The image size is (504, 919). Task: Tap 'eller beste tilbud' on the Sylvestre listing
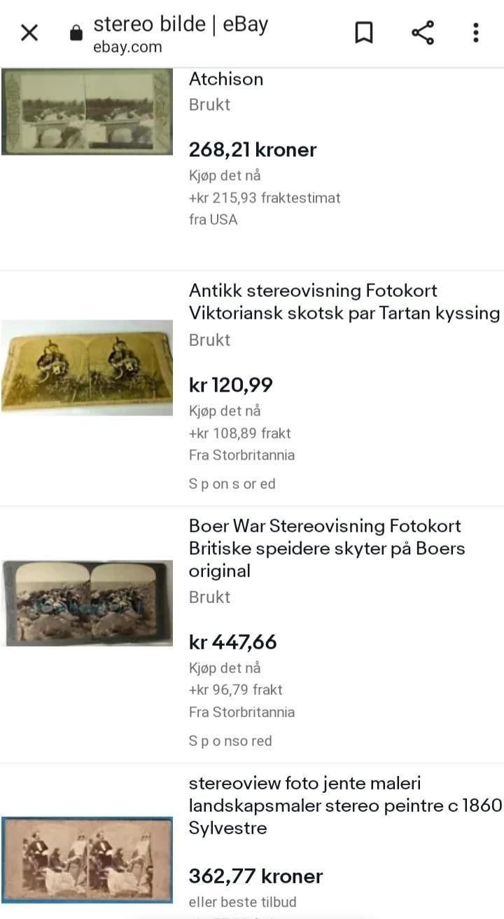pos(242,901)
